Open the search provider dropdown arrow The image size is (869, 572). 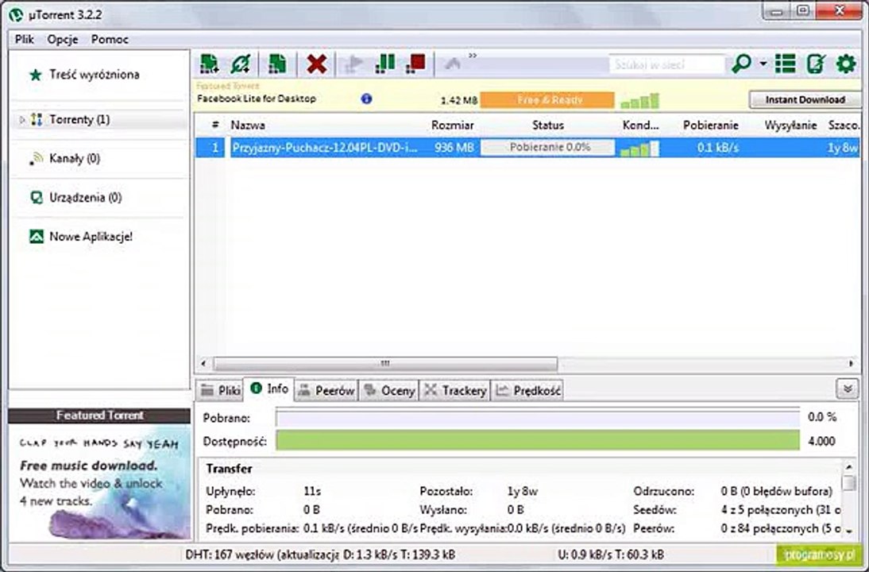[763, 64]
